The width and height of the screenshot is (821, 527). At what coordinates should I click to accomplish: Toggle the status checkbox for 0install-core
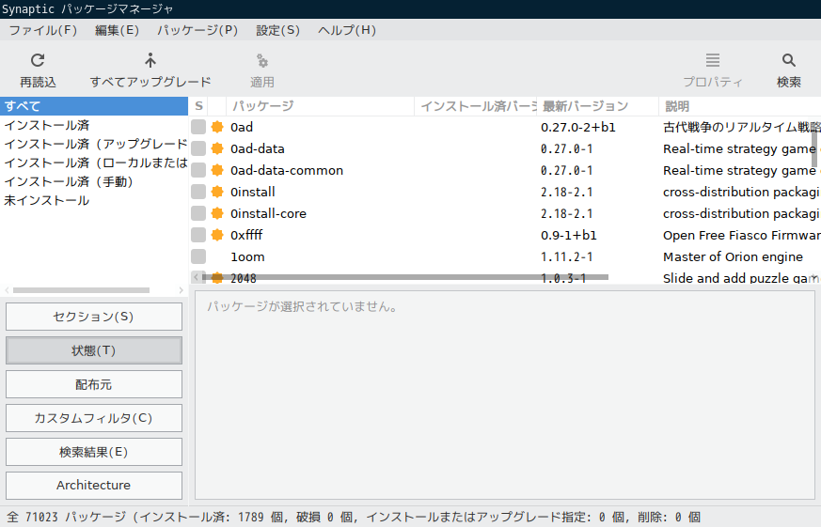pyautogui.click(x=198, y=213)
